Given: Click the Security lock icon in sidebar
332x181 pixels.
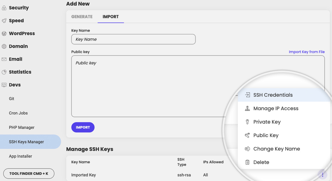Looking at the screenshot, I should click(4, 8).
